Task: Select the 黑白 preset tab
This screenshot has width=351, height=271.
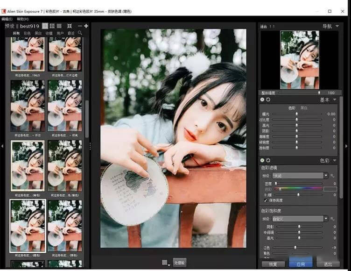Action: [x=38, y=33]
